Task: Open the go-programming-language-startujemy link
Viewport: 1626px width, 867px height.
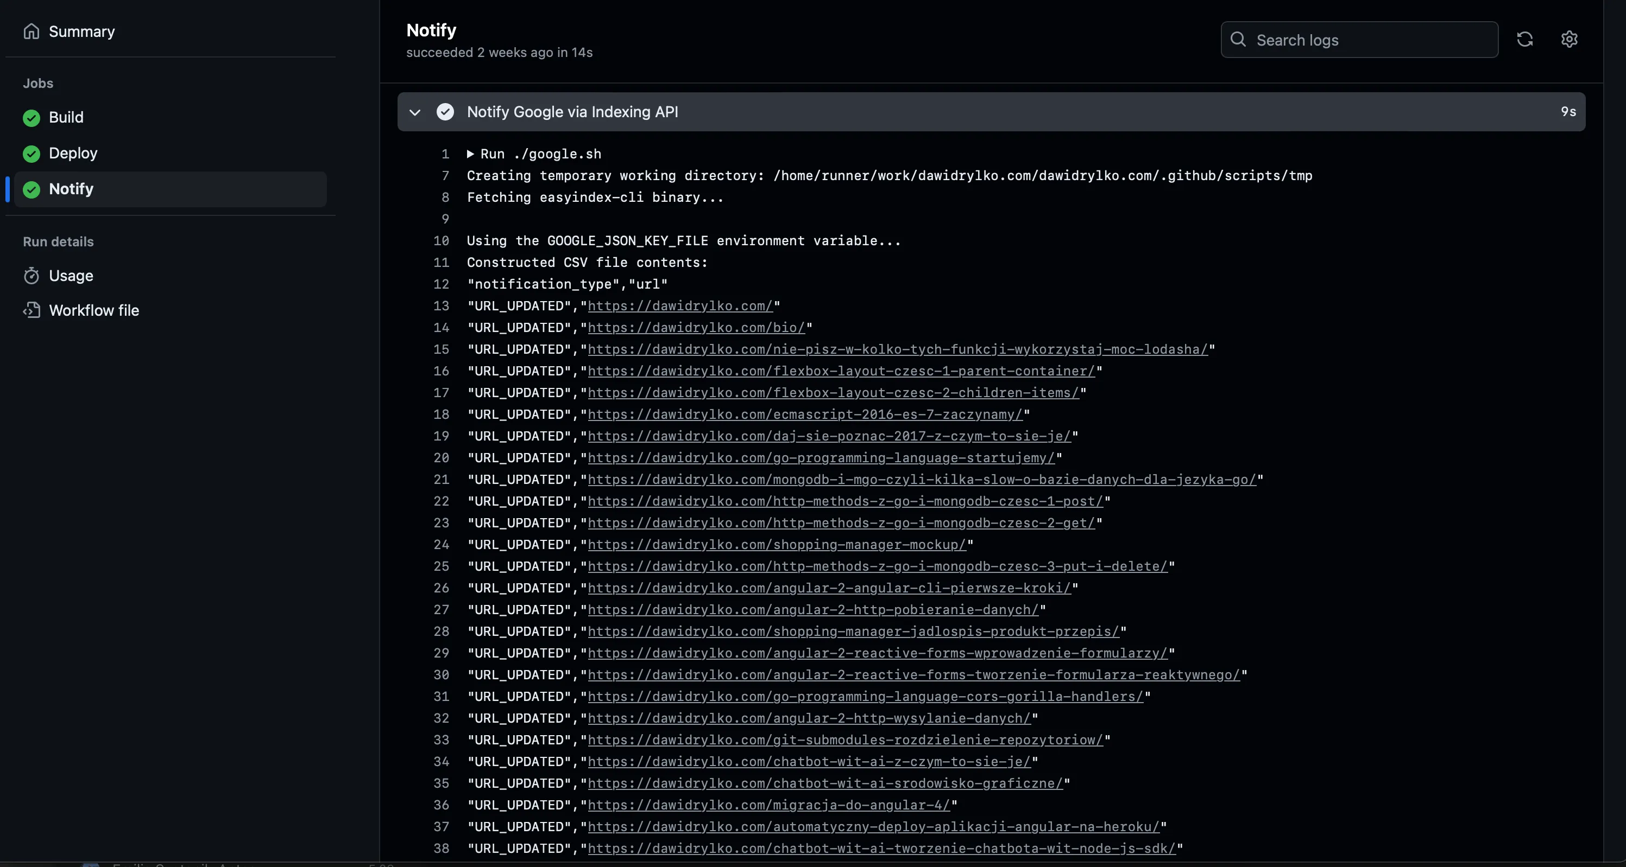Action: [x=821, y=458]
